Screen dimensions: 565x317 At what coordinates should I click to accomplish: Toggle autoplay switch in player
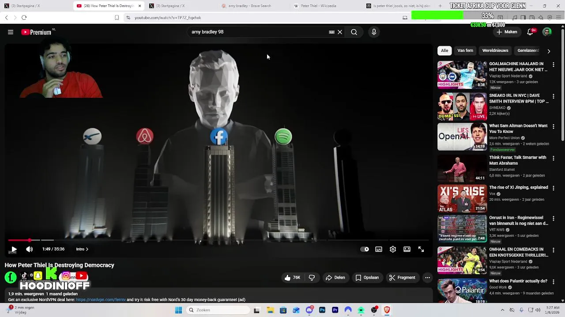365,249
